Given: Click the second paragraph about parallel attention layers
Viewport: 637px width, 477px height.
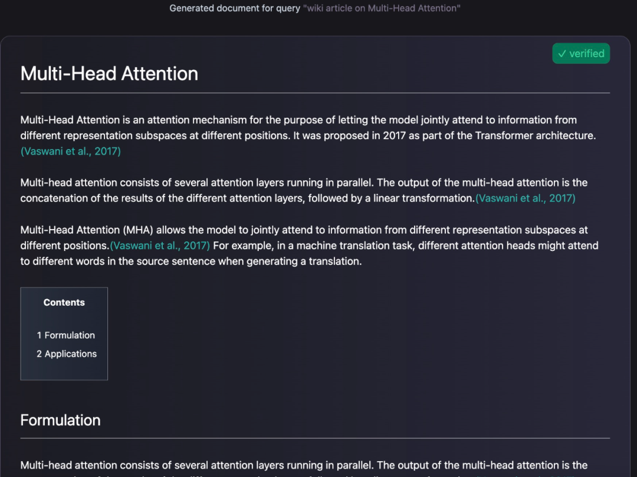Looking at the screenshot, I should [295, 183].
